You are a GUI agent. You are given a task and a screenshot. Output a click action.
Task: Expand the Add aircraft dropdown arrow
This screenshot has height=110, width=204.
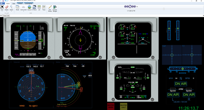click(2, 11)
